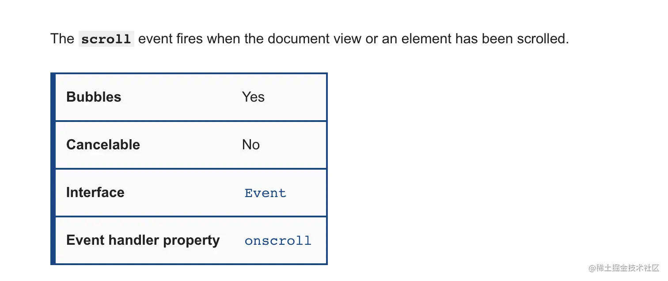Viewport: 668px width, 281px height.
Task: Select the Cancelable row label
Action: 103,144
